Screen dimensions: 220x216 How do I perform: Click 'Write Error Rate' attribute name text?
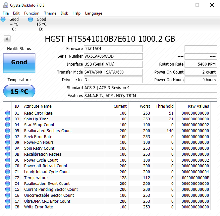(38, 207)
